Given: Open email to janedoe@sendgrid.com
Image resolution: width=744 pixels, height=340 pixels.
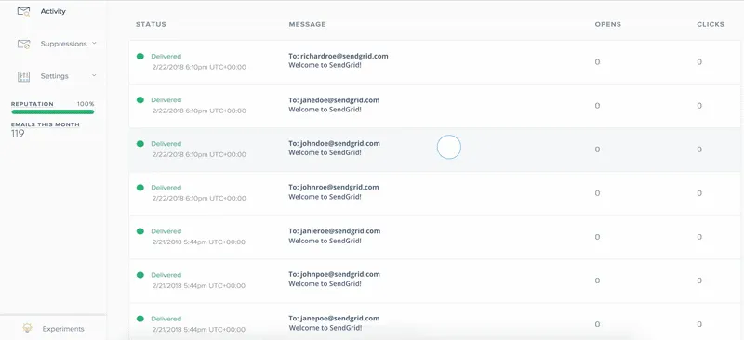Looking at the screenshot, I should 334,100.
